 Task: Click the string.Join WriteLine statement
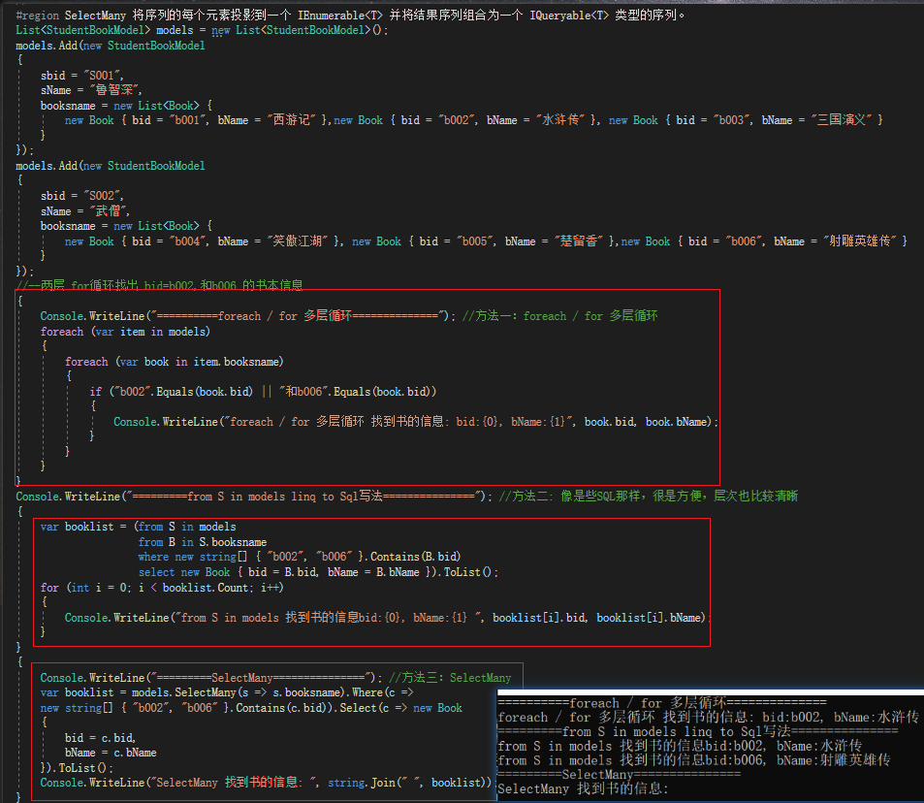267,783
